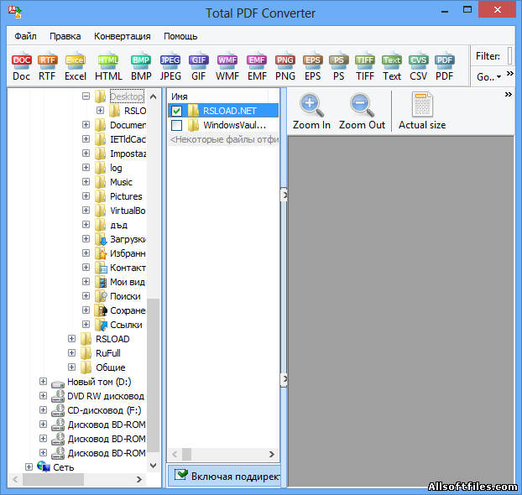Show more preview toolbar options
Screen dimensions: 522x495
(508, 95)
